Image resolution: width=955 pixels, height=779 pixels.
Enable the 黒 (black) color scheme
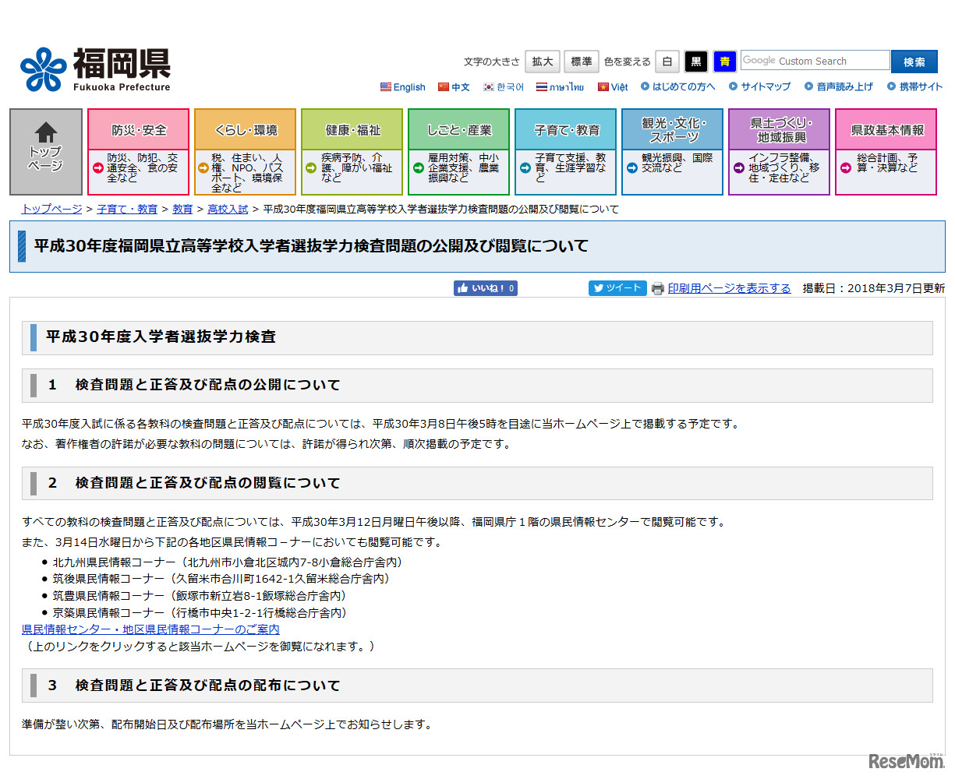click(695, 61)
